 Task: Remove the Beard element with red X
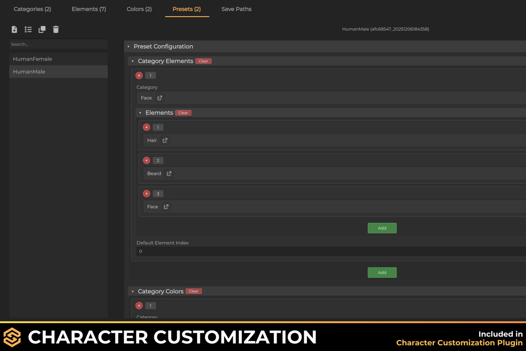click(146, 160)
